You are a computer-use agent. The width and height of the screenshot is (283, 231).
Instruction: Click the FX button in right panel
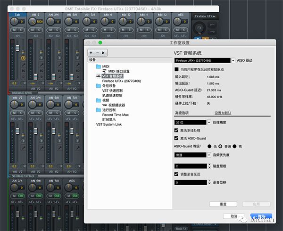tap(200, 28)
